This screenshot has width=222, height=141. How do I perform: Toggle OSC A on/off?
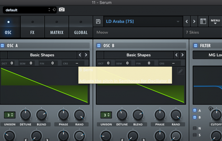pos(2,46)
